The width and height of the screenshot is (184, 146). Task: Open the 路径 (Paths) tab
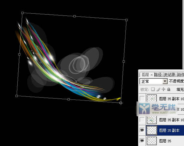(158, 75)
